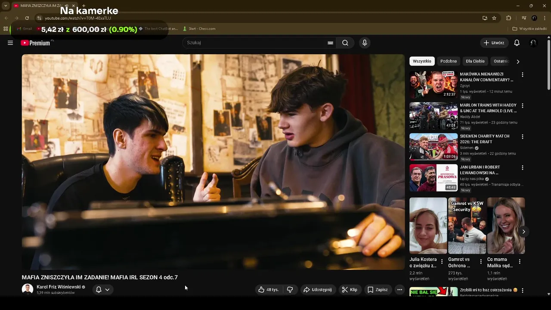The height and width of the screenshot is (310, 551).
Task: Open the account avatar menu in YouTube header
Action: (533, 43)
